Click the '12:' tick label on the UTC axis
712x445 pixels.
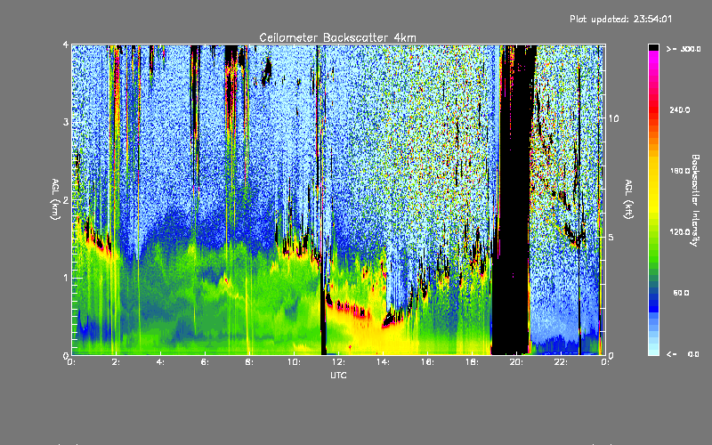click(x=339, y=362)
